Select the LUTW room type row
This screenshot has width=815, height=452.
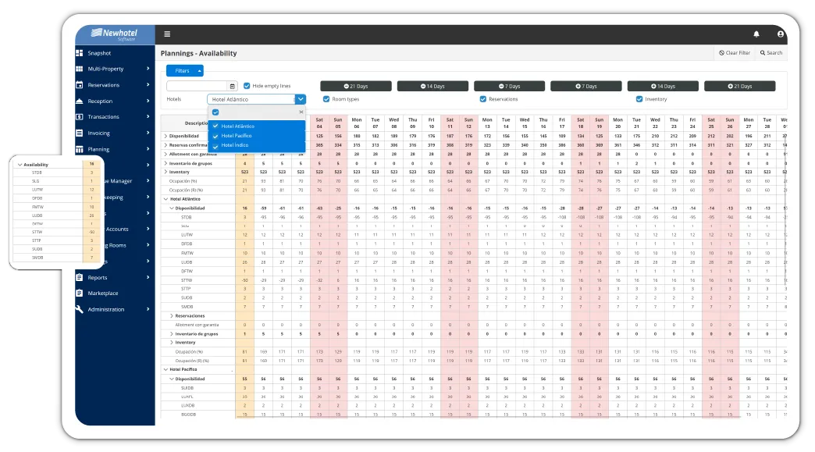point(187,235)
